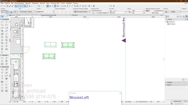188x105 pixels.
Task: Open the Twinmotion 2020 menu
Action: pyautogui.click(x=55, y=3)
